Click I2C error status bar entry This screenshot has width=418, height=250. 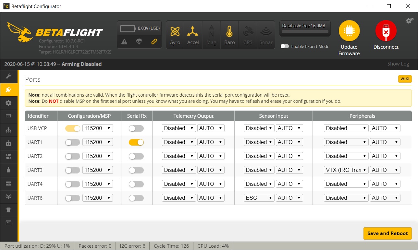tap(132, 246)
